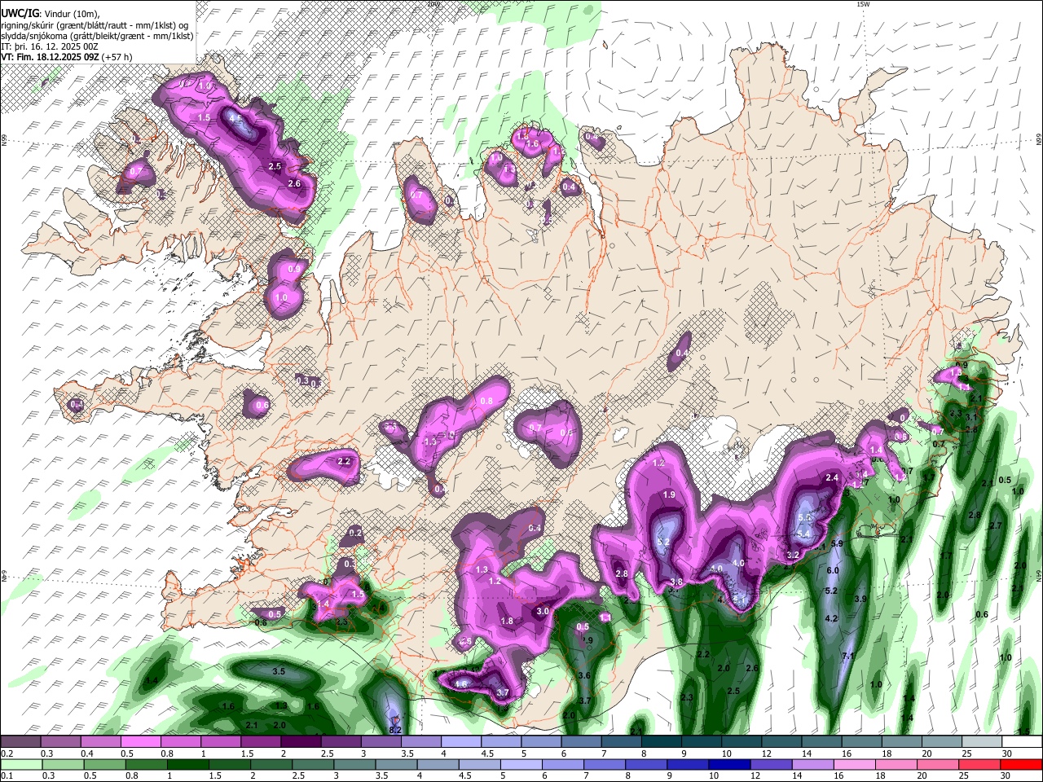The width and height of the screenshot is (1043, 782).
Task: Click the red rain swatch after 30
Action: 1022,765
